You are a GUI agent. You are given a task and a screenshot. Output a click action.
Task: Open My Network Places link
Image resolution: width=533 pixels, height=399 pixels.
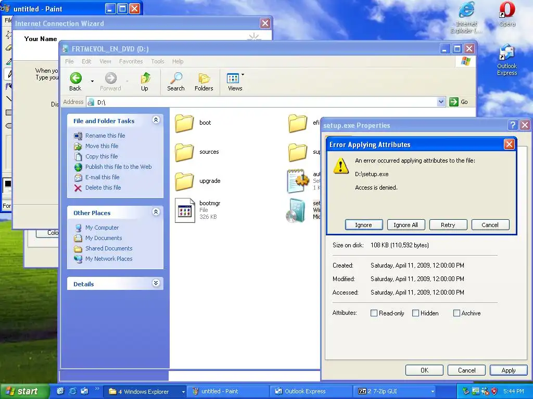(109, 259)
